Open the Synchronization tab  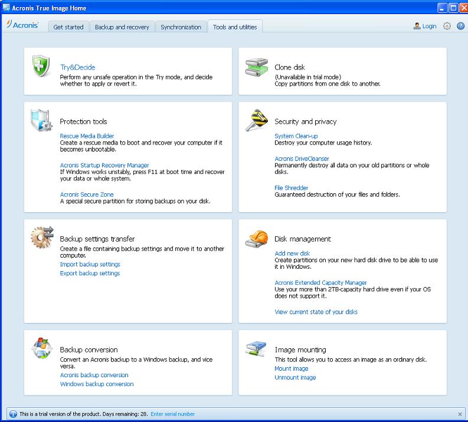pyautogui.click(x=181, y=27)
